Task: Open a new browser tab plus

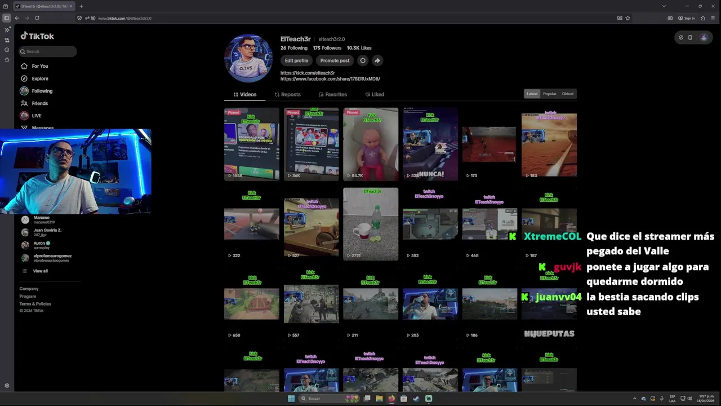Action: pos(81,6)
